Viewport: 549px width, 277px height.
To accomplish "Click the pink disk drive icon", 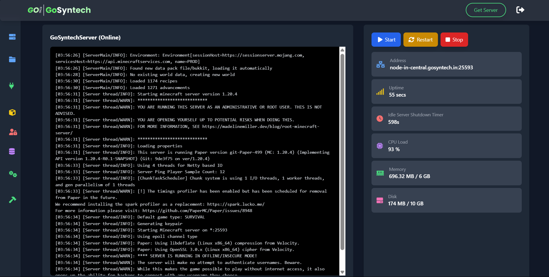I will (x=380, y=200).
